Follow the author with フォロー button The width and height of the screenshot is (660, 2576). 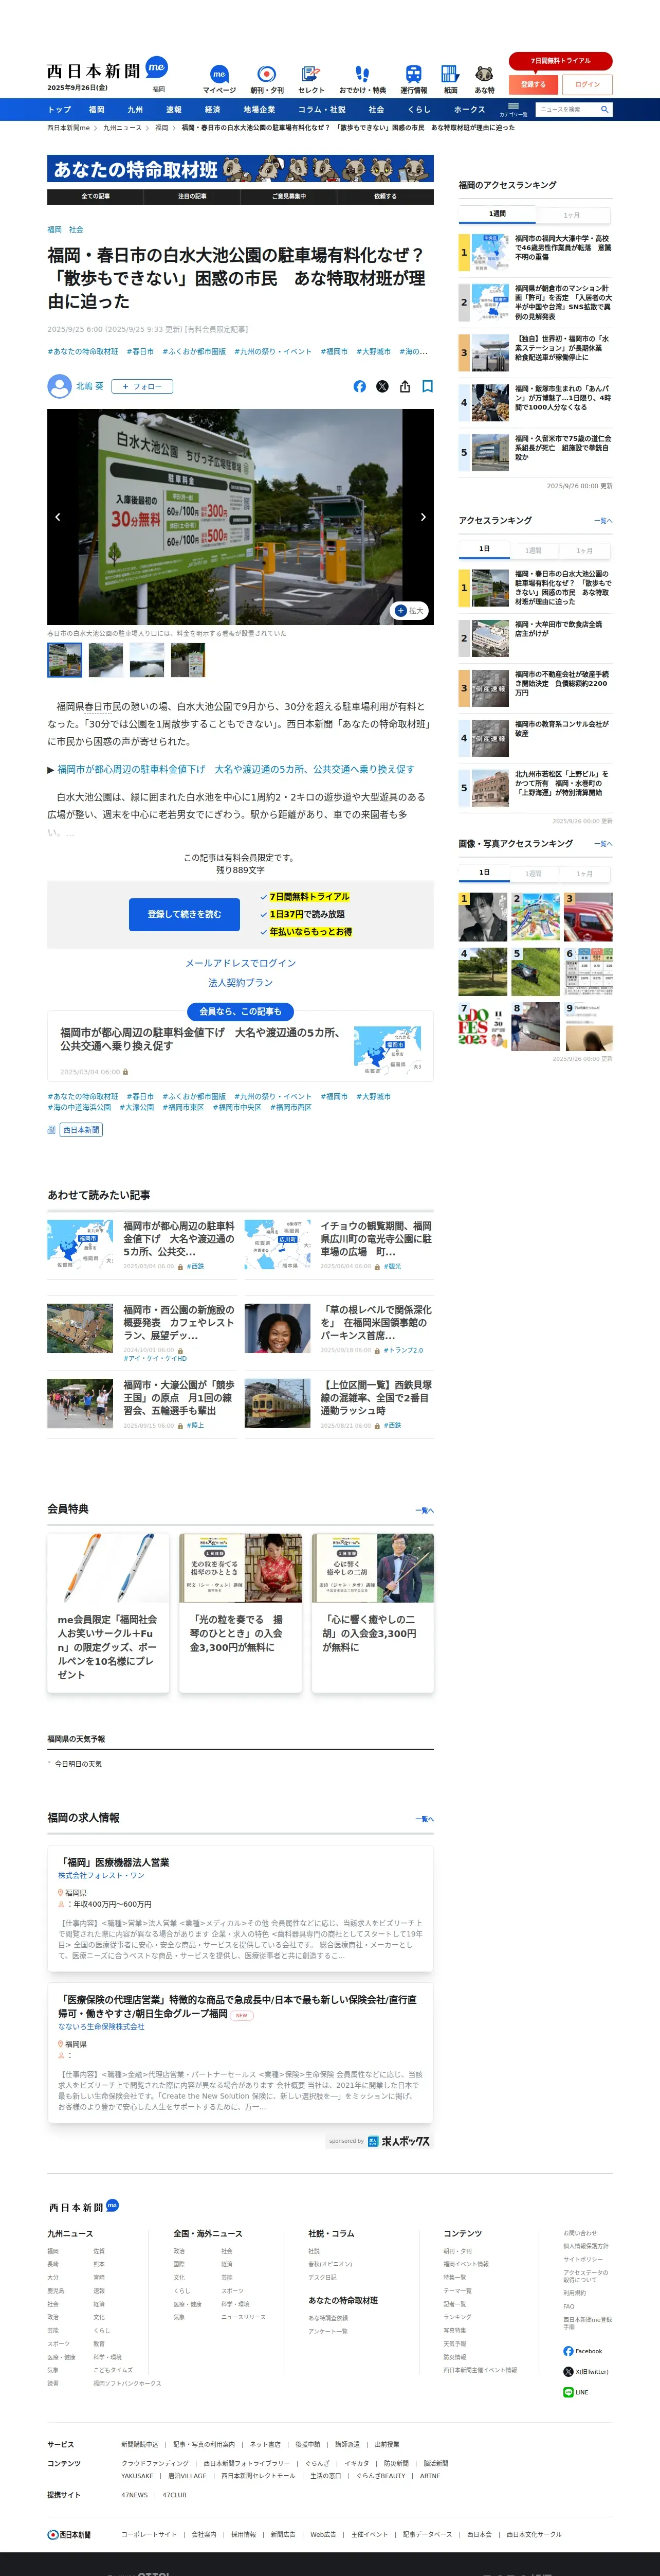pyautogui.click(x=142, y=386)
